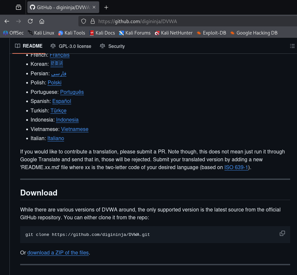The image size is (297, 275).
Task: Click the git clone command text
Action: [88, 235]
